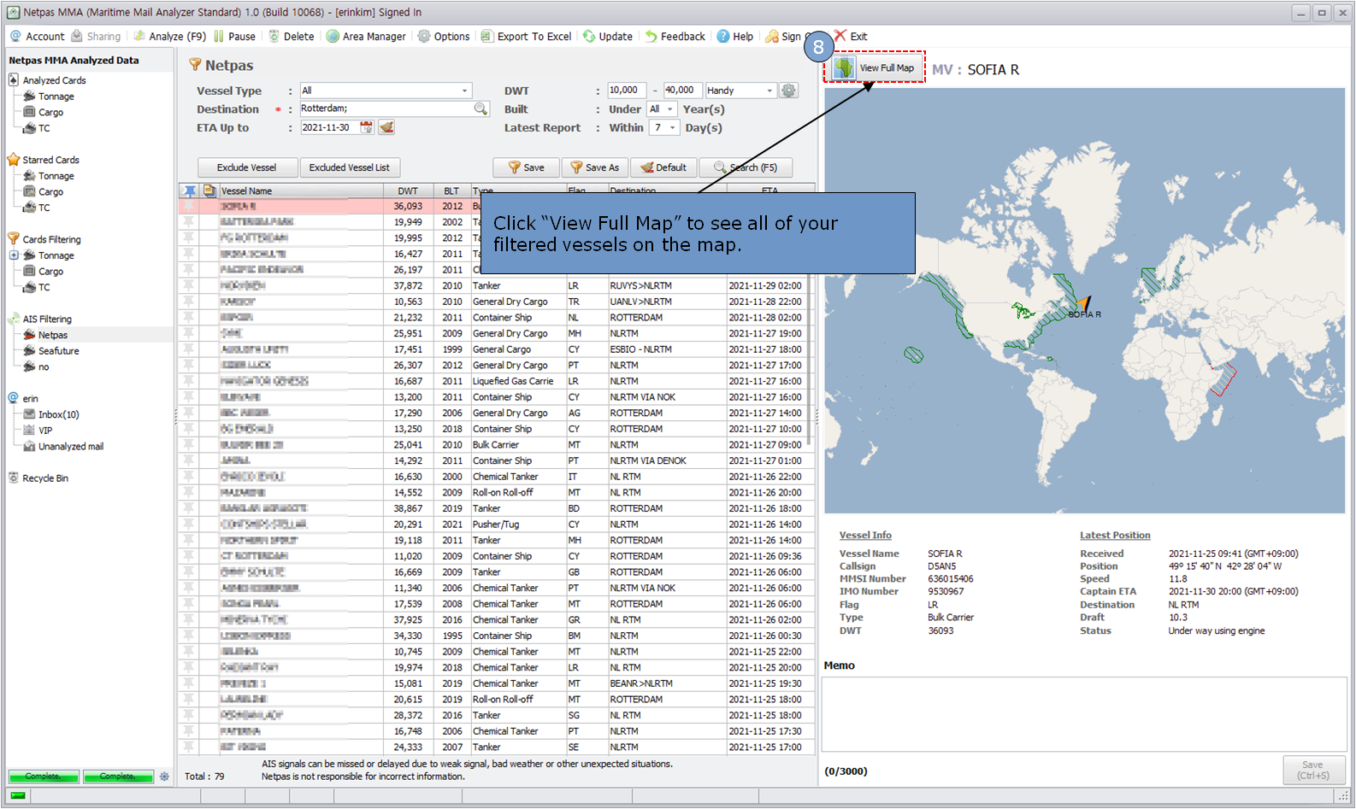1356x809 pixels.
Task: Open the Help menu item
Action: [735, 37]
